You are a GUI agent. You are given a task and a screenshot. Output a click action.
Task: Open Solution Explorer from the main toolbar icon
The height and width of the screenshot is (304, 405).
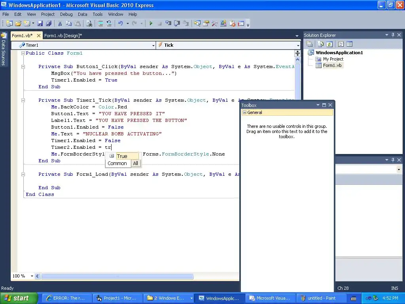click(x=197, y=23)
